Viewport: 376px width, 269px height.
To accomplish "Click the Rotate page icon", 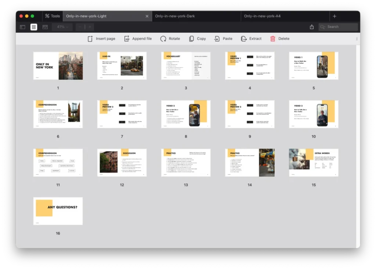I will coord(163,39).
